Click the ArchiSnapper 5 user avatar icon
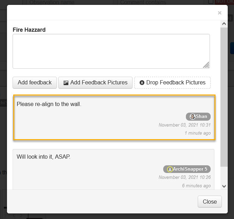The width and height of the screenshot is (234, 219). 170,169
